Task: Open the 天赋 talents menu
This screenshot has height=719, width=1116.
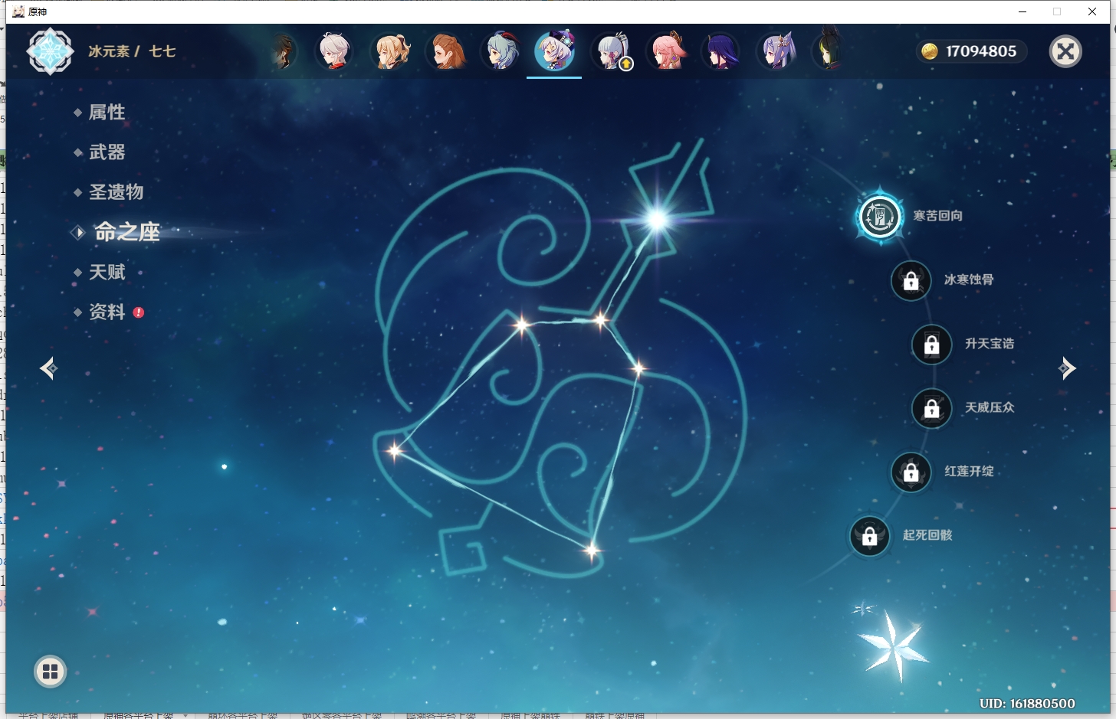Action: (x=107, y=273)
